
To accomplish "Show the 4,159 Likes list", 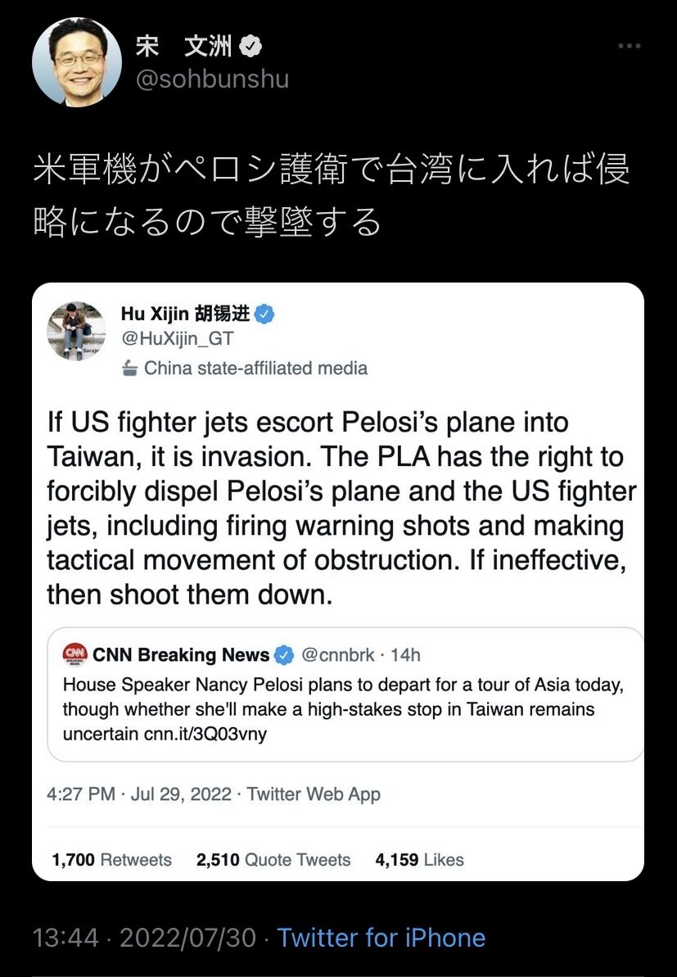I will [419, 860].
